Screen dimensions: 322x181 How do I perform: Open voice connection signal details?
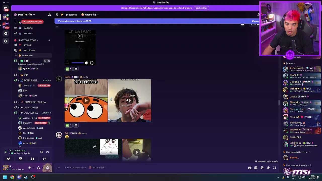tap(6, 152)
